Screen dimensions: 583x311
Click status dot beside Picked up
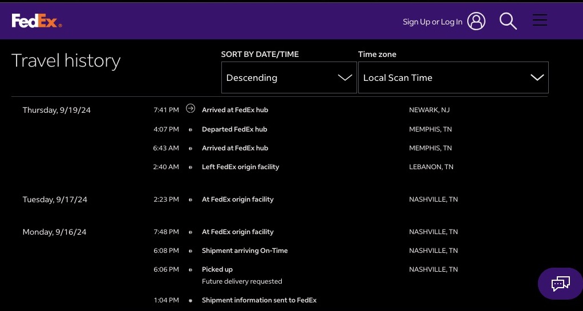coord(191,269)
